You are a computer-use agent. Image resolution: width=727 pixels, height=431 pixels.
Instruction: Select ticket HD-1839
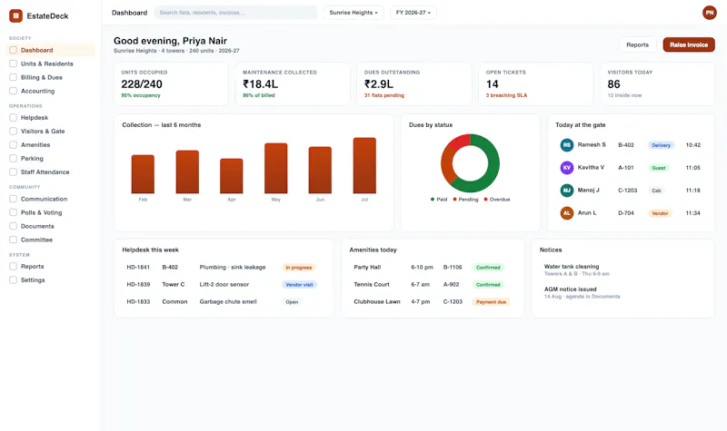coord(223,284)
